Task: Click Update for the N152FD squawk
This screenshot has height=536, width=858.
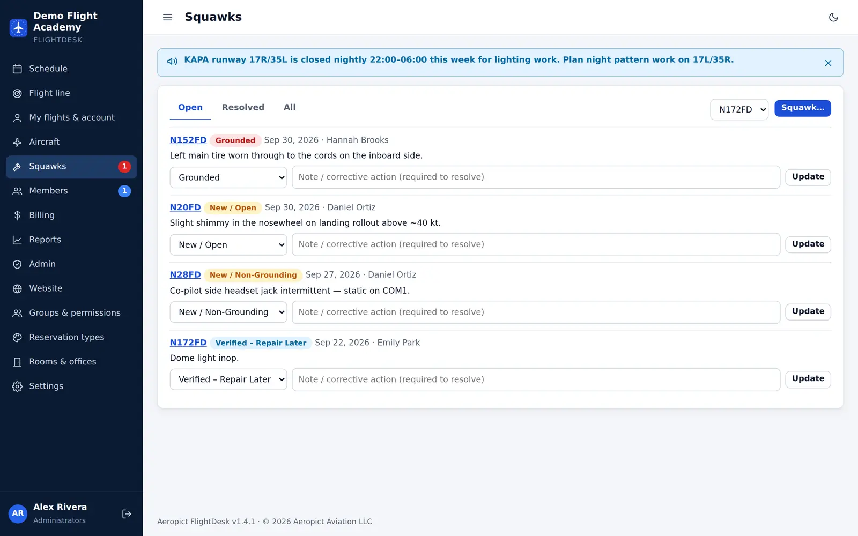Action: tap(808, 177)
